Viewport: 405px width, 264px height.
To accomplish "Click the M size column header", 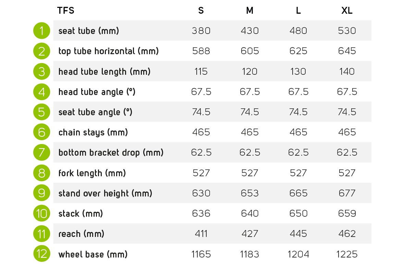I will [x=249, y=11].
